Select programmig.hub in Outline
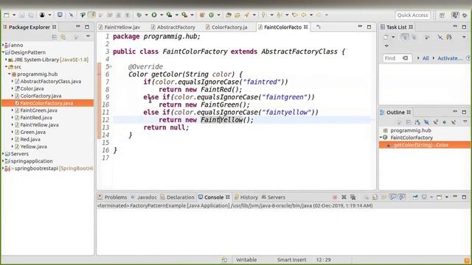Image resolution: width=472 pixels, height=265 pixels. click(x=411, y=130)
